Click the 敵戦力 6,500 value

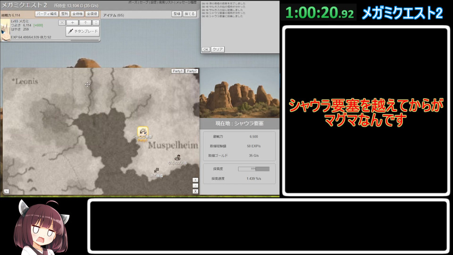click(x=254, y=136)
